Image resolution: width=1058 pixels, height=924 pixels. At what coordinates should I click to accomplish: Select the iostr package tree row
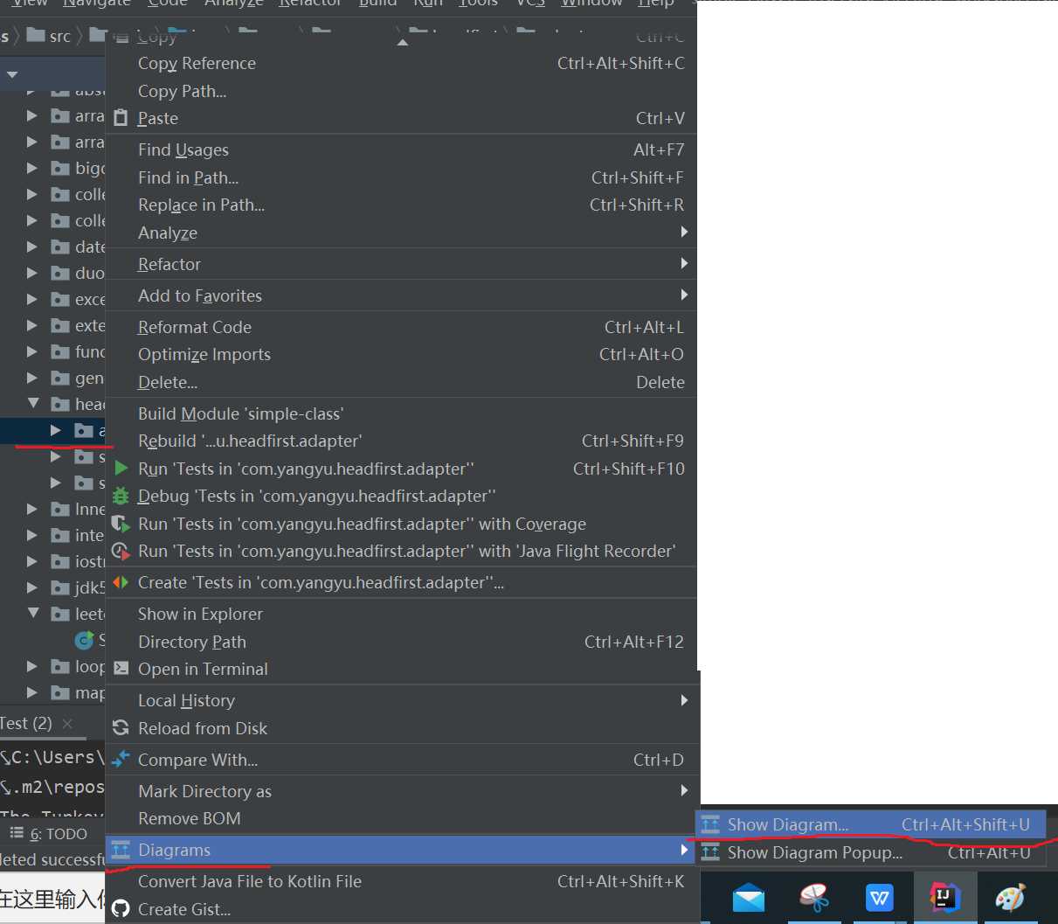(52, 561)
